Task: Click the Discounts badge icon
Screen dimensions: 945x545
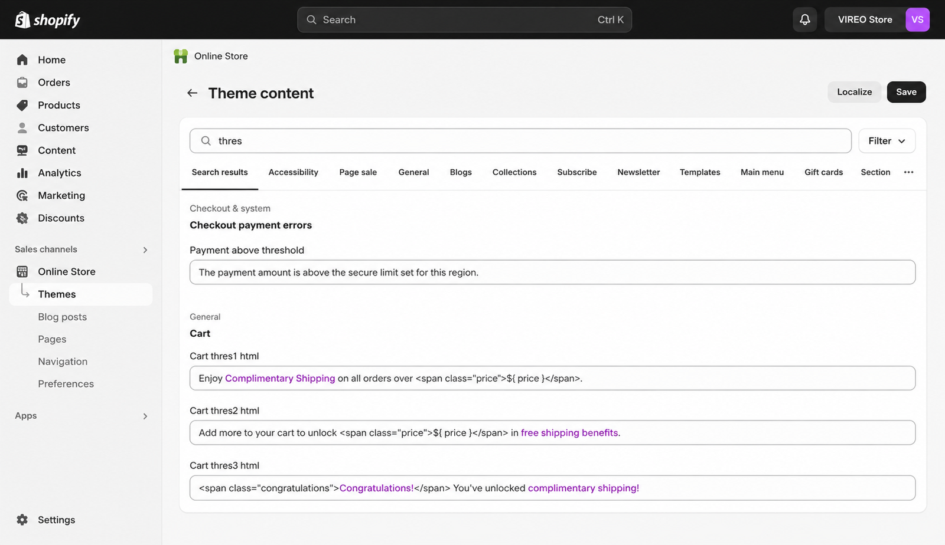Action: (x=22, y=218)
